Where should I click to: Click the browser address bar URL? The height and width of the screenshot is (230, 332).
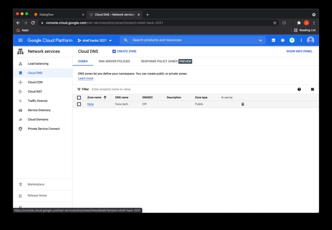pyautogui.click(x=104, y=23)
